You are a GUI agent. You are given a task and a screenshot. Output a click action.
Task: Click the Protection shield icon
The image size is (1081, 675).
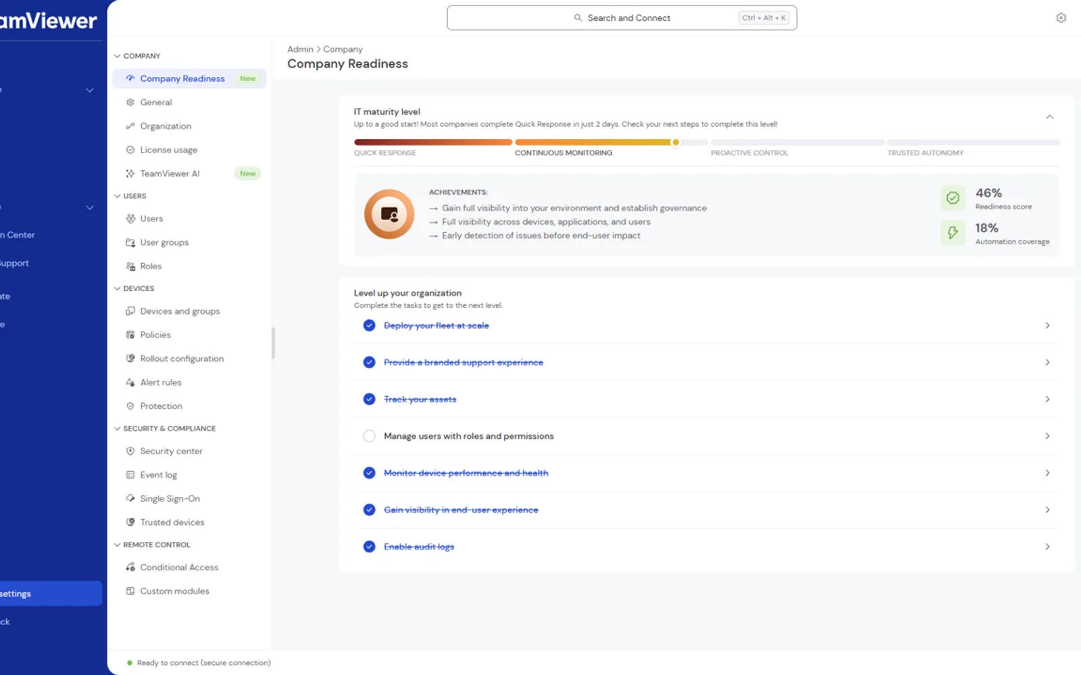tap(130, 406)
